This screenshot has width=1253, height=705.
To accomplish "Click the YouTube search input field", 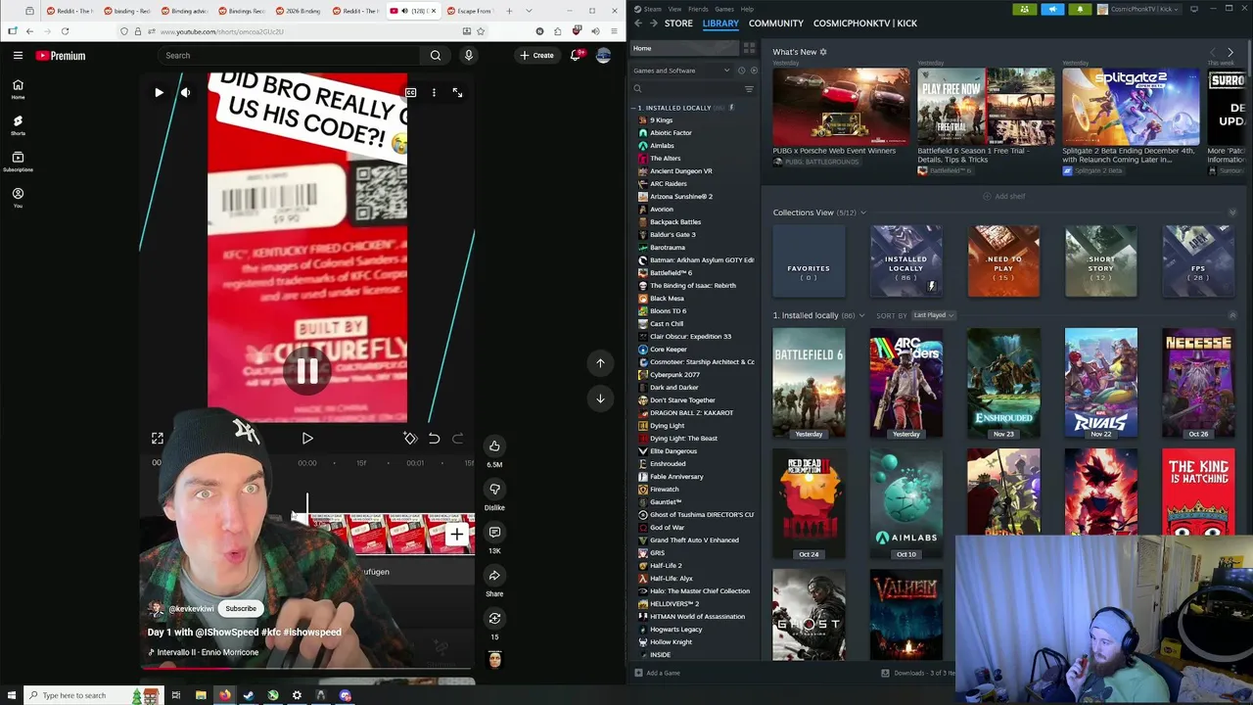I will tap(289, 56).
